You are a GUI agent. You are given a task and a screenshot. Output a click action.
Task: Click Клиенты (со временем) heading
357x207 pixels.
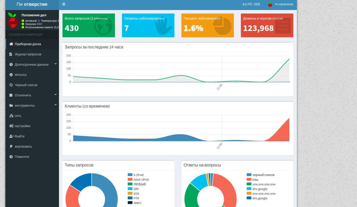(87, 106)
